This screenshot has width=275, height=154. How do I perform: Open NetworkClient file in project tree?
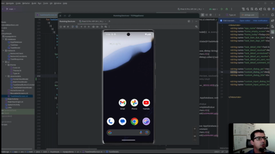[17, 53]
